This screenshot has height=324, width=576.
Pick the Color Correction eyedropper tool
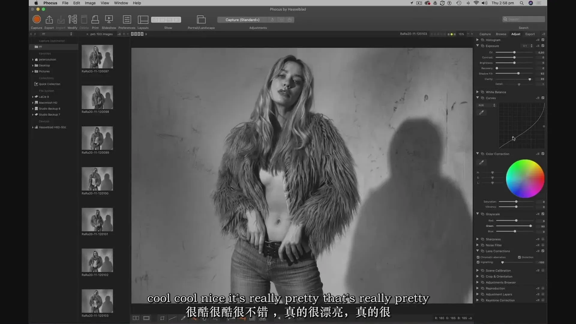click(x=481, y=162)
